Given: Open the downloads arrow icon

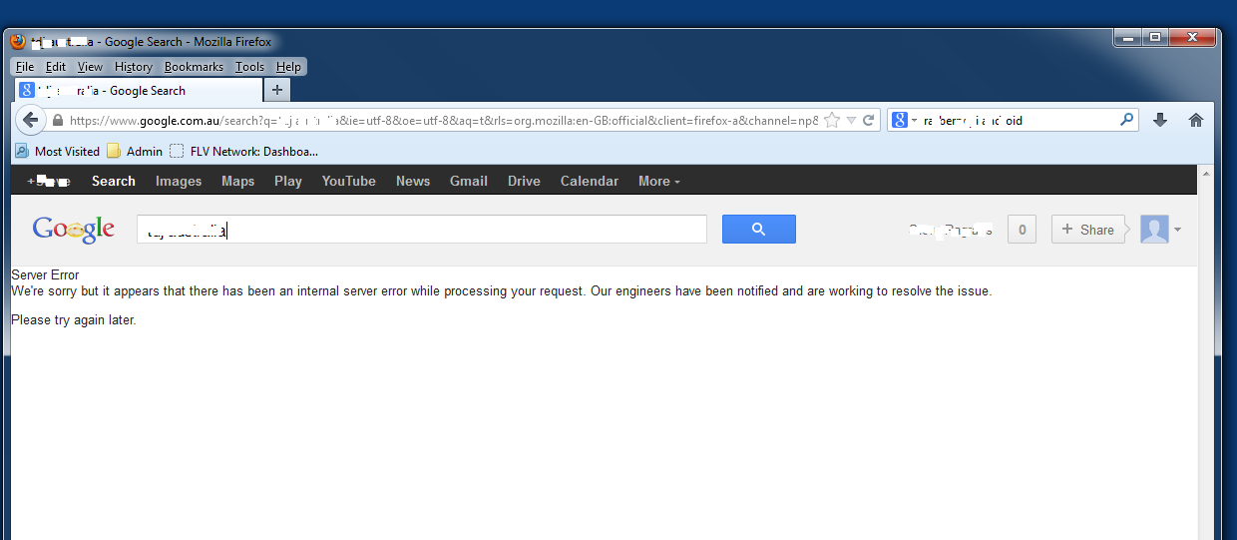Looking at the screenshot, I should 1159,120.
